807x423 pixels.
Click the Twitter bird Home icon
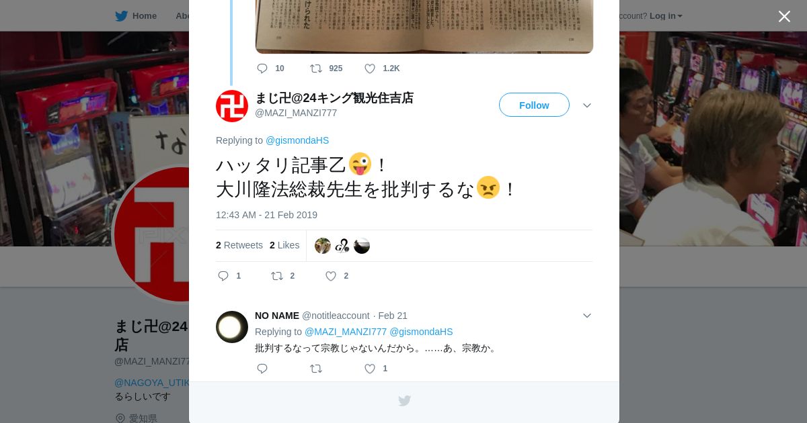121,16
